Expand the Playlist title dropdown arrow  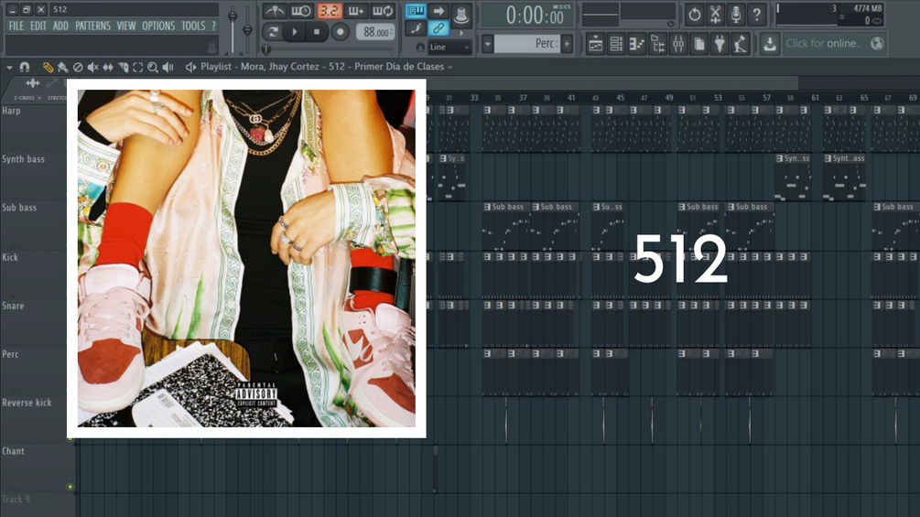[x=450, y=68]
